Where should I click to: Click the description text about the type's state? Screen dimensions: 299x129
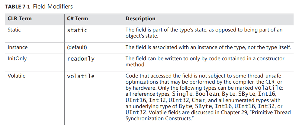coord(204,33)
